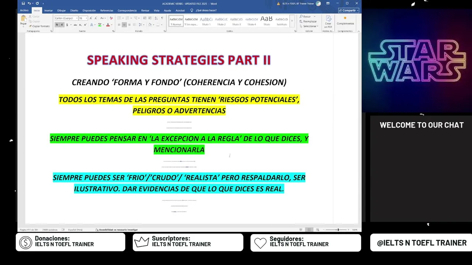The height and width of the screenshot is (265, 472).
Task: Switch to the Diseño tab
Action: 74,10
